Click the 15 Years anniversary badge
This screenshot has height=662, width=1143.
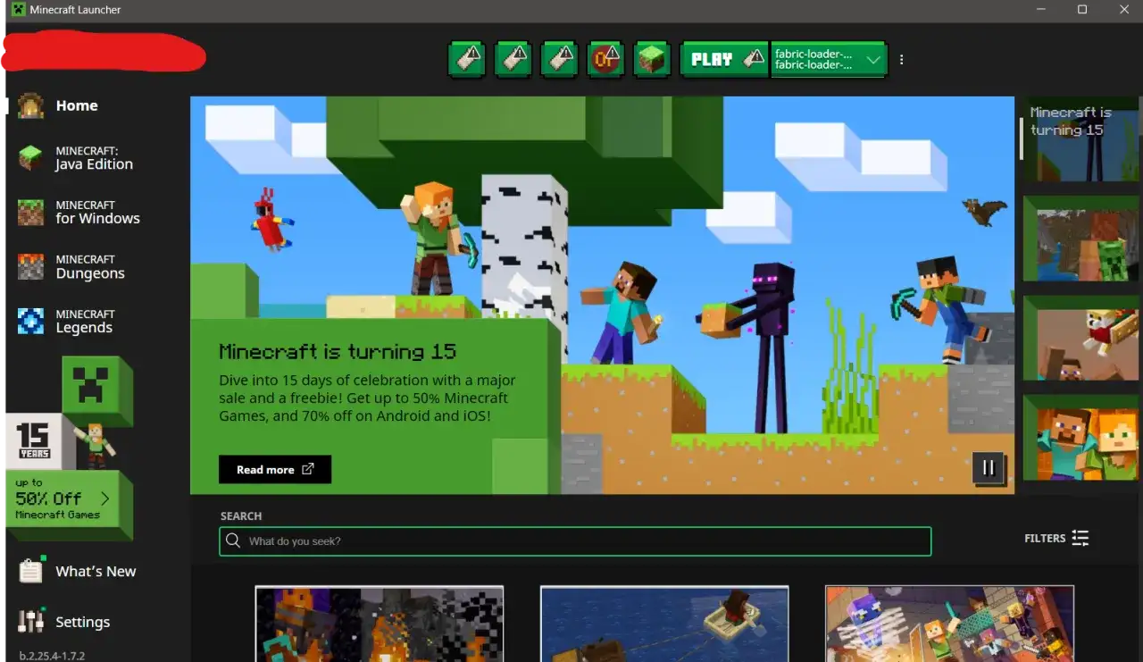[x=34, y=441]
